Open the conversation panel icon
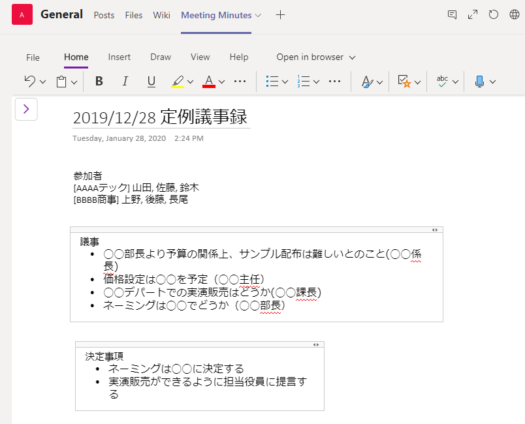This screenshot has width=525, height=424. 452,14
